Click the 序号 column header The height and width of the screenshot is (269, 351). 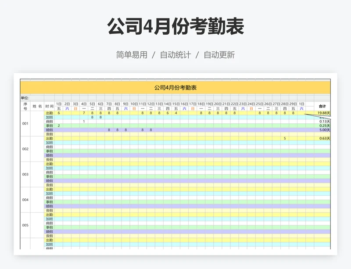tap(25, 106)
